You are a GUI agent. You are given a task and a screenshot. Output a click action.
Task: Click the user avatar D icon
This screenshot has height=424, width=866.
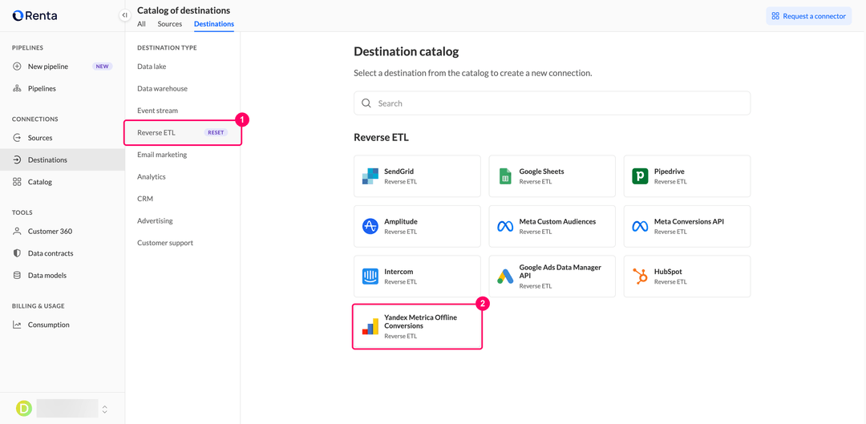pyautogui.click(x=24, y=409)
